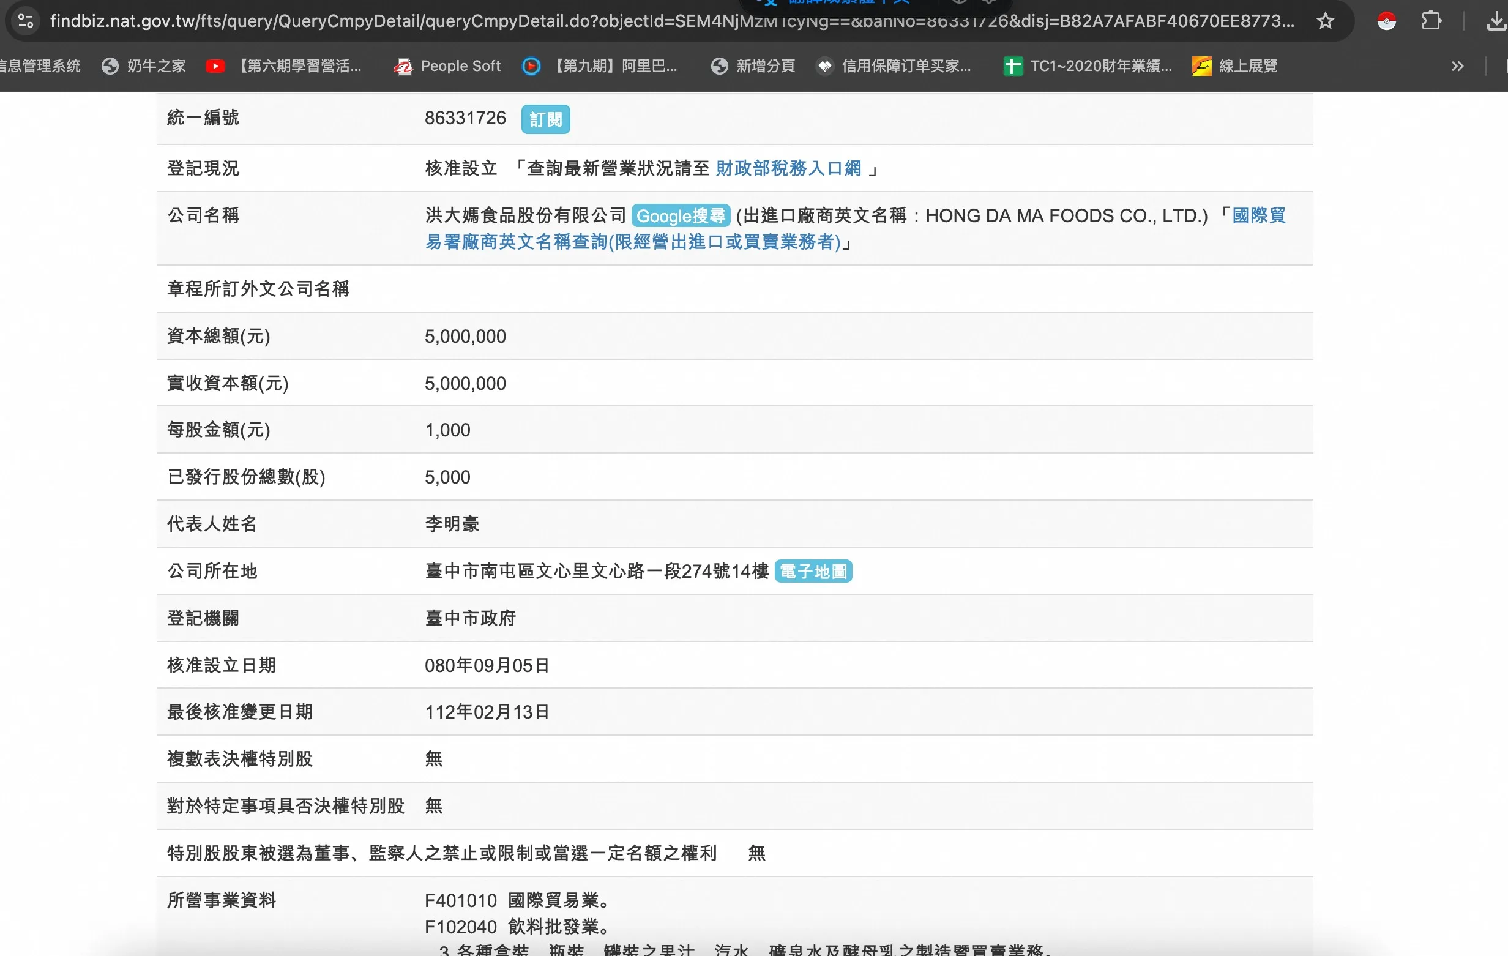Viewport: 1508px width, 956px height.
Task: Bookmark this page with the star icon
Action: 1324,21
